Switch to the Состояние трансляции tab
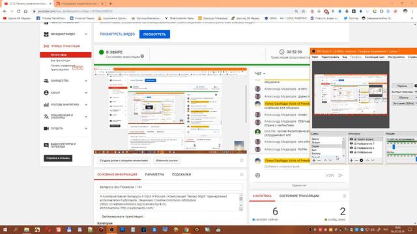The image size is (417, 234). 299,196
